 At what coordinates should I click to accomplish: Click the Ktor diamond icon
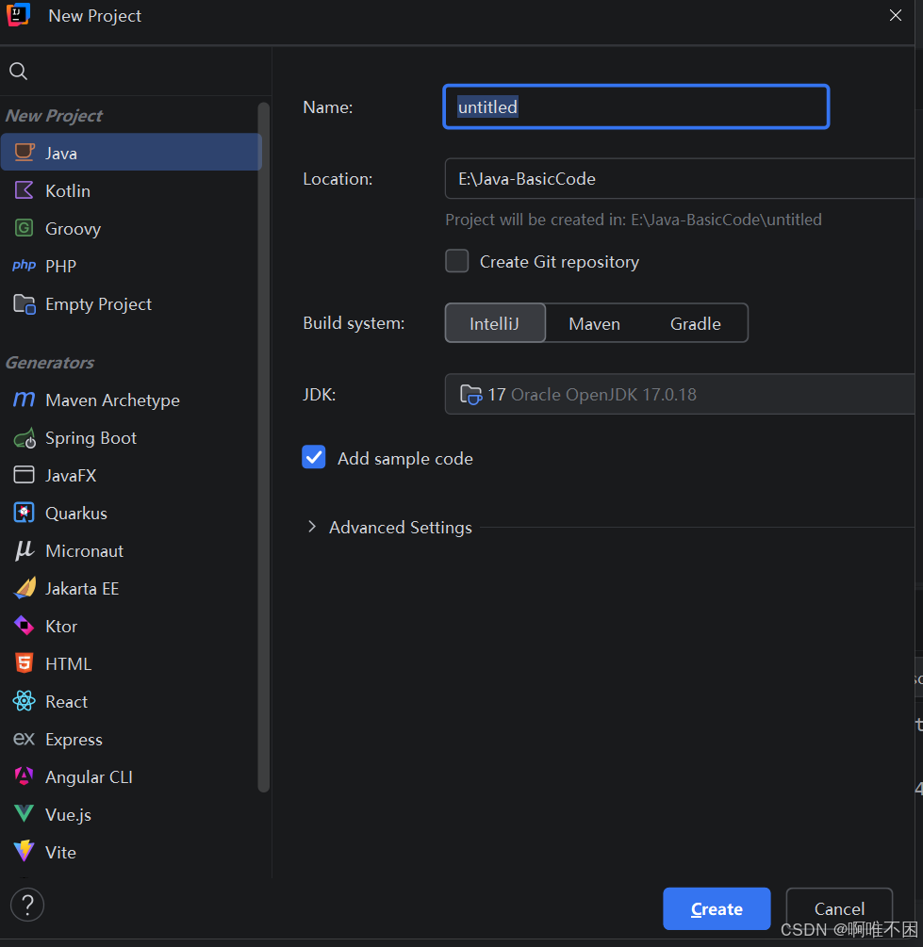click(25, 626)
